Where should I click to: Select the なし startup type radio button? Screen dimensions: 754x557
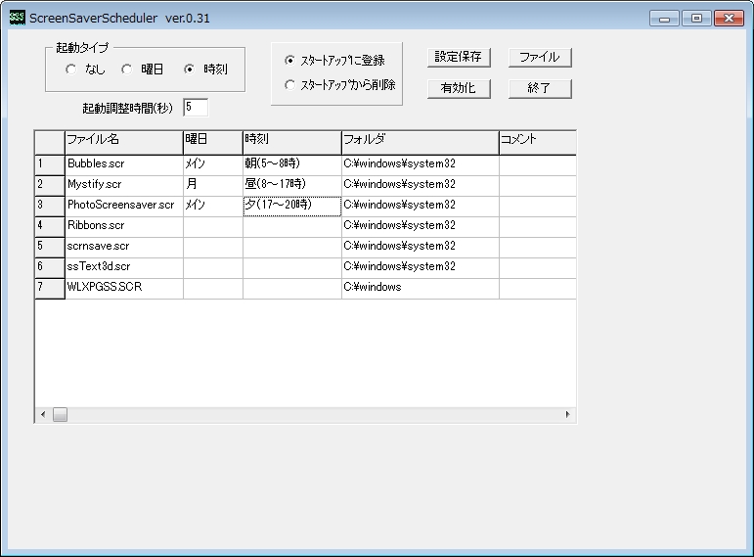pyautogui.click(x=71, y=70)
